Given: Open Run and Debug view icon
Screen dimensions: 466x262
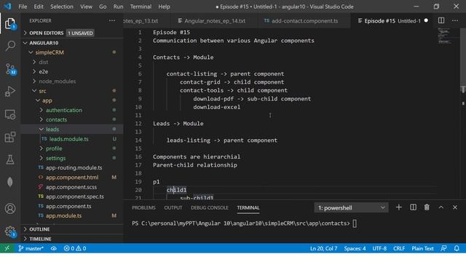Looking at the screenshot, I should 10,92.
